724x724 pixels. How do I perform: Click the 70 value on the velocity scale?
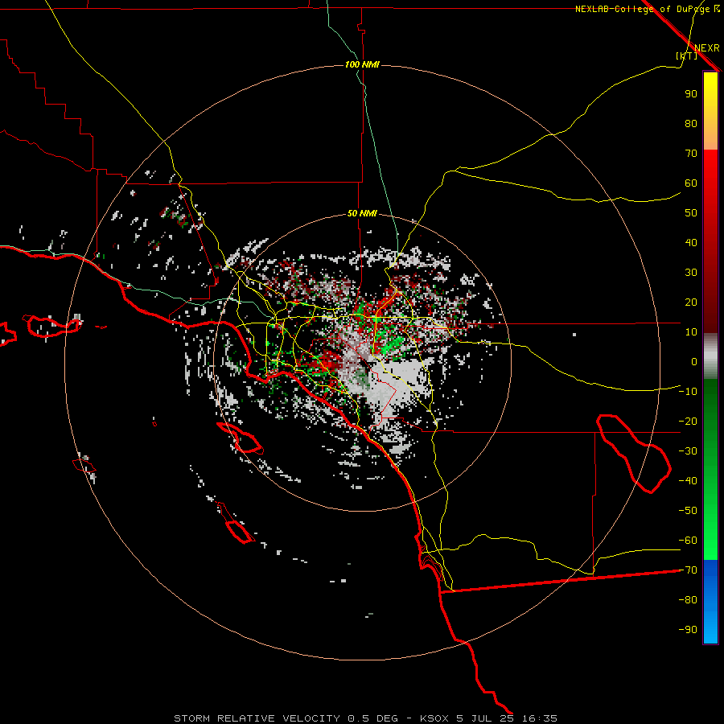coord(691,154)
